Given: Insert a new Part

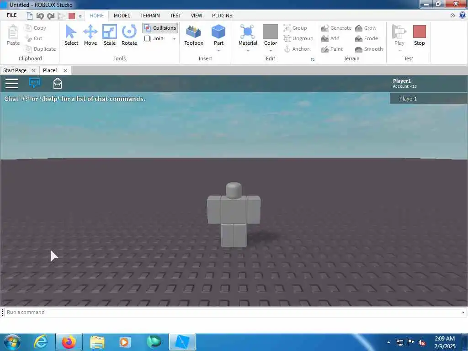Looking at the screenshot, I should 218,32.
